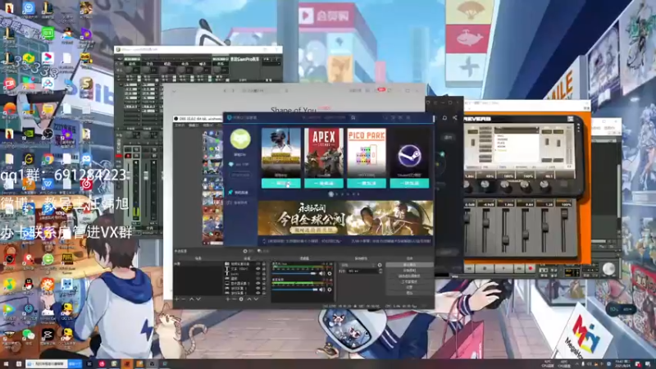Mute first audio mixer channel speaker icon
Screen dimensions: 656x369
322,273
